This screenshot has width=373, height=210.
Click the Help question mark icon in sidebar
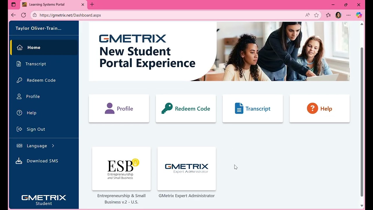[20, 113]
